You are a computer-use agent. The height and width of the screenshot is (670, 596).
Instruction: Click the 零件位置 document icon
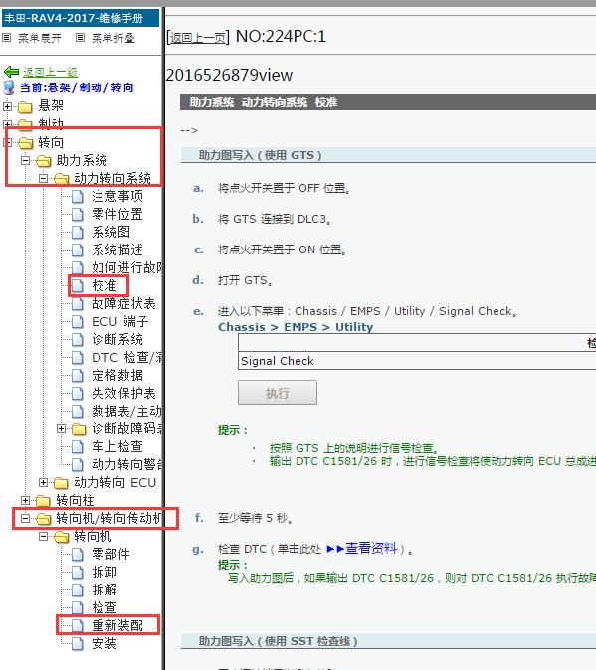pos(78,215)
